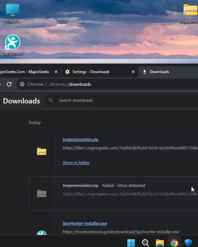This screenshot has height=247, width=198.
Task: Open trojansimulator.zip download link
Action: point(80,140)
